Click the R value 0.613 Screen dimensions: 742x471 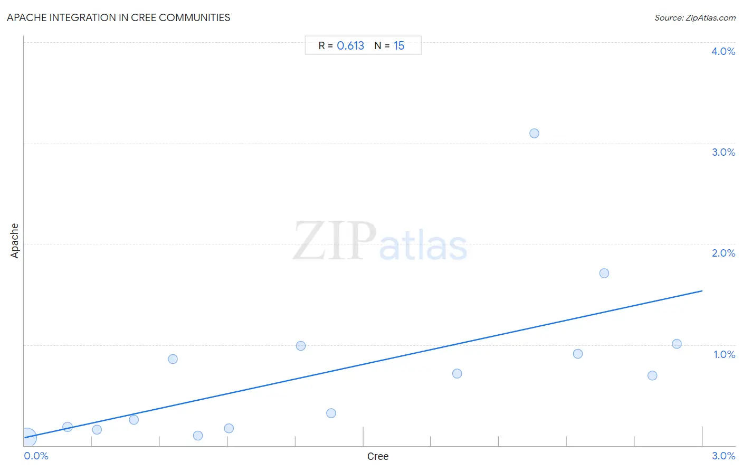[350, 45]
